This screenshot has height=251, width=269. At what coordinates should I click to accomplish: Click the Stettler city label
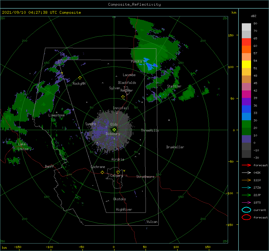click(174, 86)
